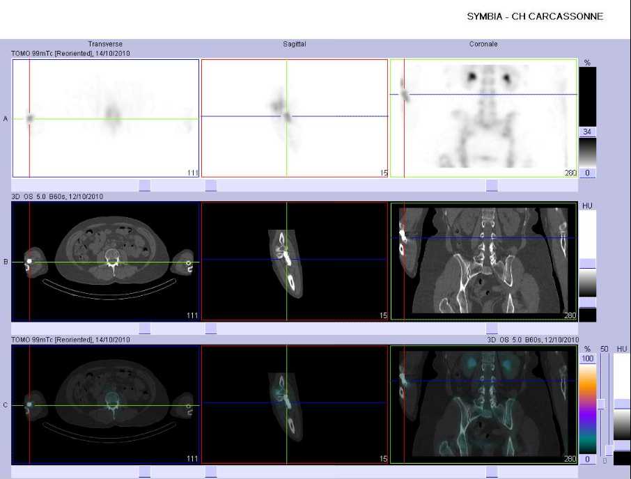Click the SYMBIA - CH CARCASSONNE header text
This screenshot has width=631, height=479.
point(535,17)
